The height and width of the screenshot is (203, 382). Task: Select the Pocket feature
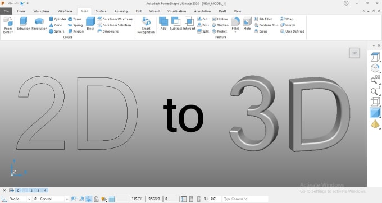219,31
